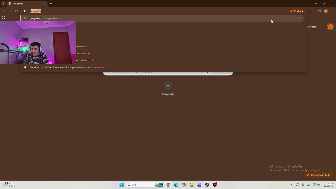
Task: Open AI Modu button in address bar
Action: [x=296, y=11]
